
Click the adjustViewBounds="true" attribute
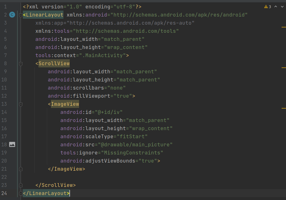(109, 161)
